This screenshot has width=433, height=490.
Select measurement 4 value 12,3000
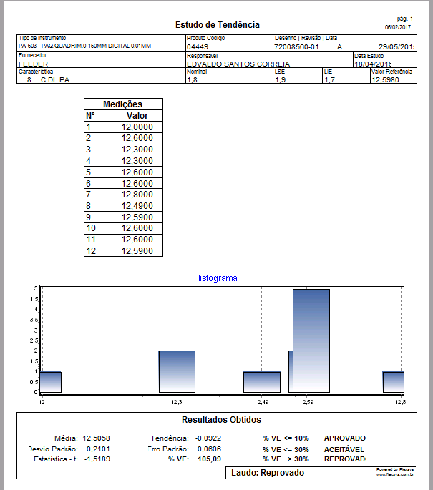(x=137, y=161)
